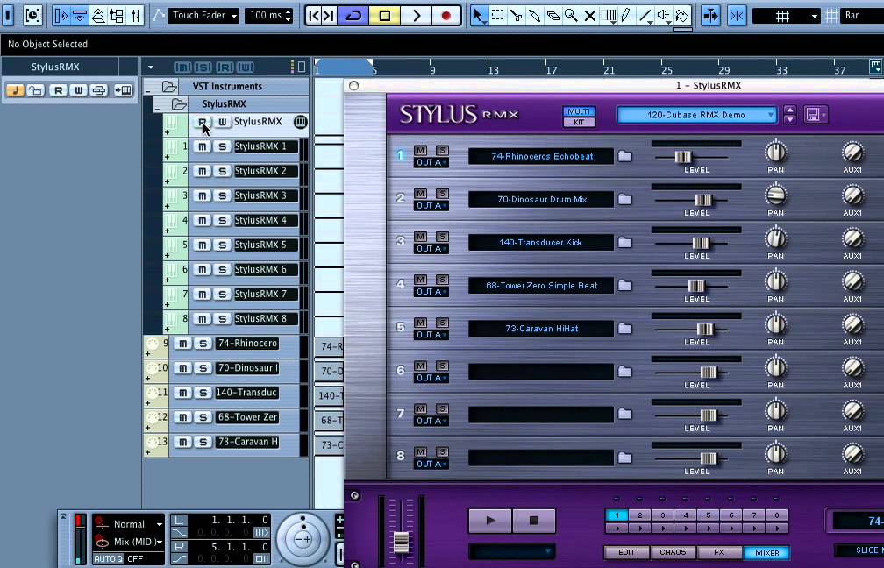Toggle inspector musical timebase note button
The width and height of the screenshot is (884, 568).
pyautogui.click(x=15, y=90)
